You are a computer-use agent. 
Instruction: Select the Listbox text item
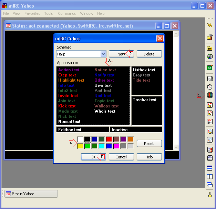coord(144,70)
